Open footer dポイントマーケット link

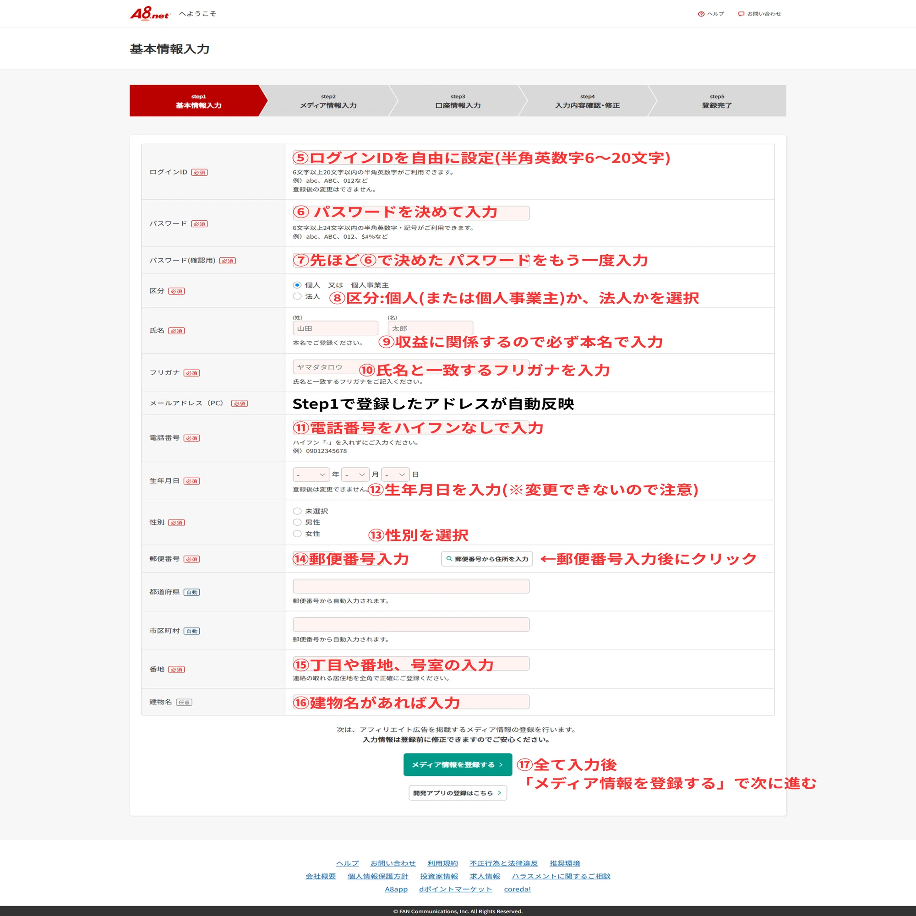click(x=456, y=889)
